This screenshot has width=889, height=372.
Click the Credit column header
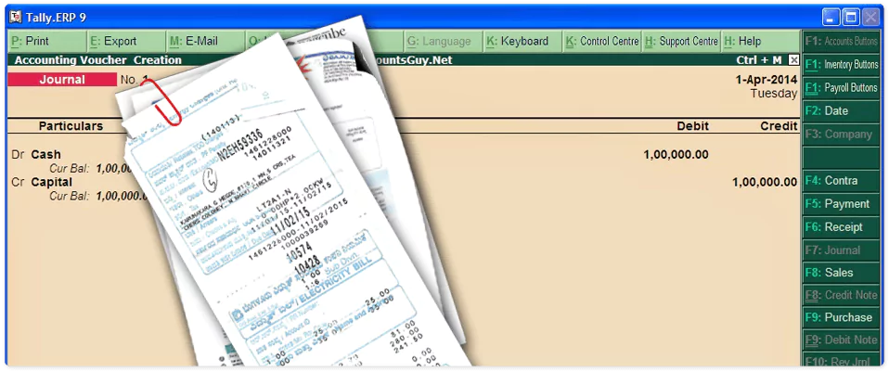(x=779, y=126)
